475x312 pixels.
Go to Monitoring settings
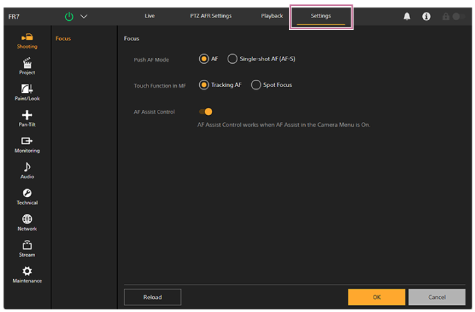(27, 144)
